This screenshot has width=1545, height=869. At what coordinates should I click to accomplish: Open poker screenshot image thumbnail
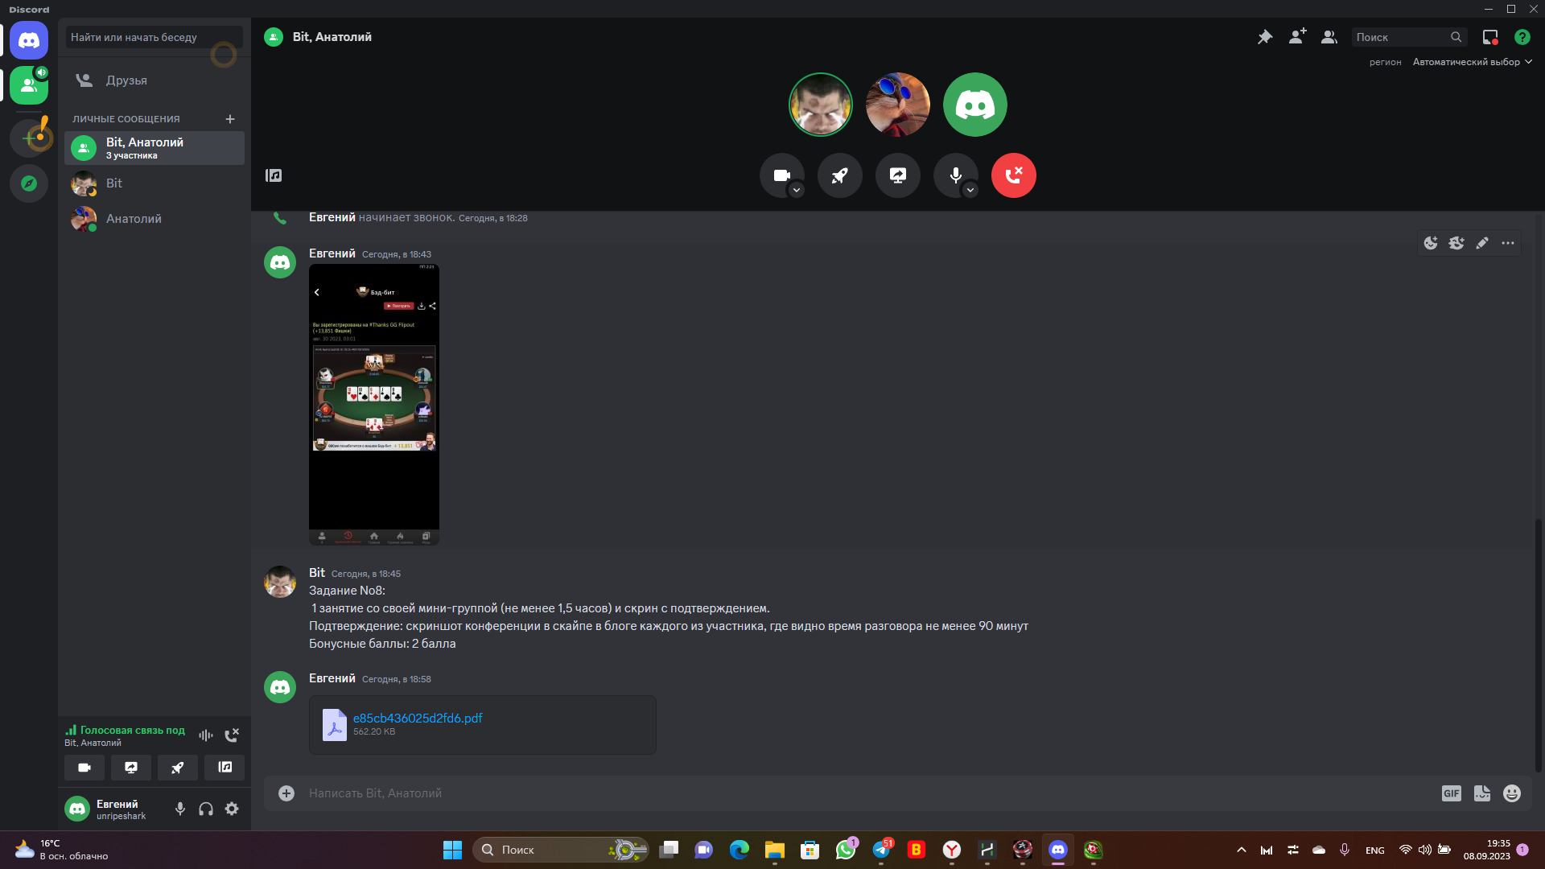[374, 405]
